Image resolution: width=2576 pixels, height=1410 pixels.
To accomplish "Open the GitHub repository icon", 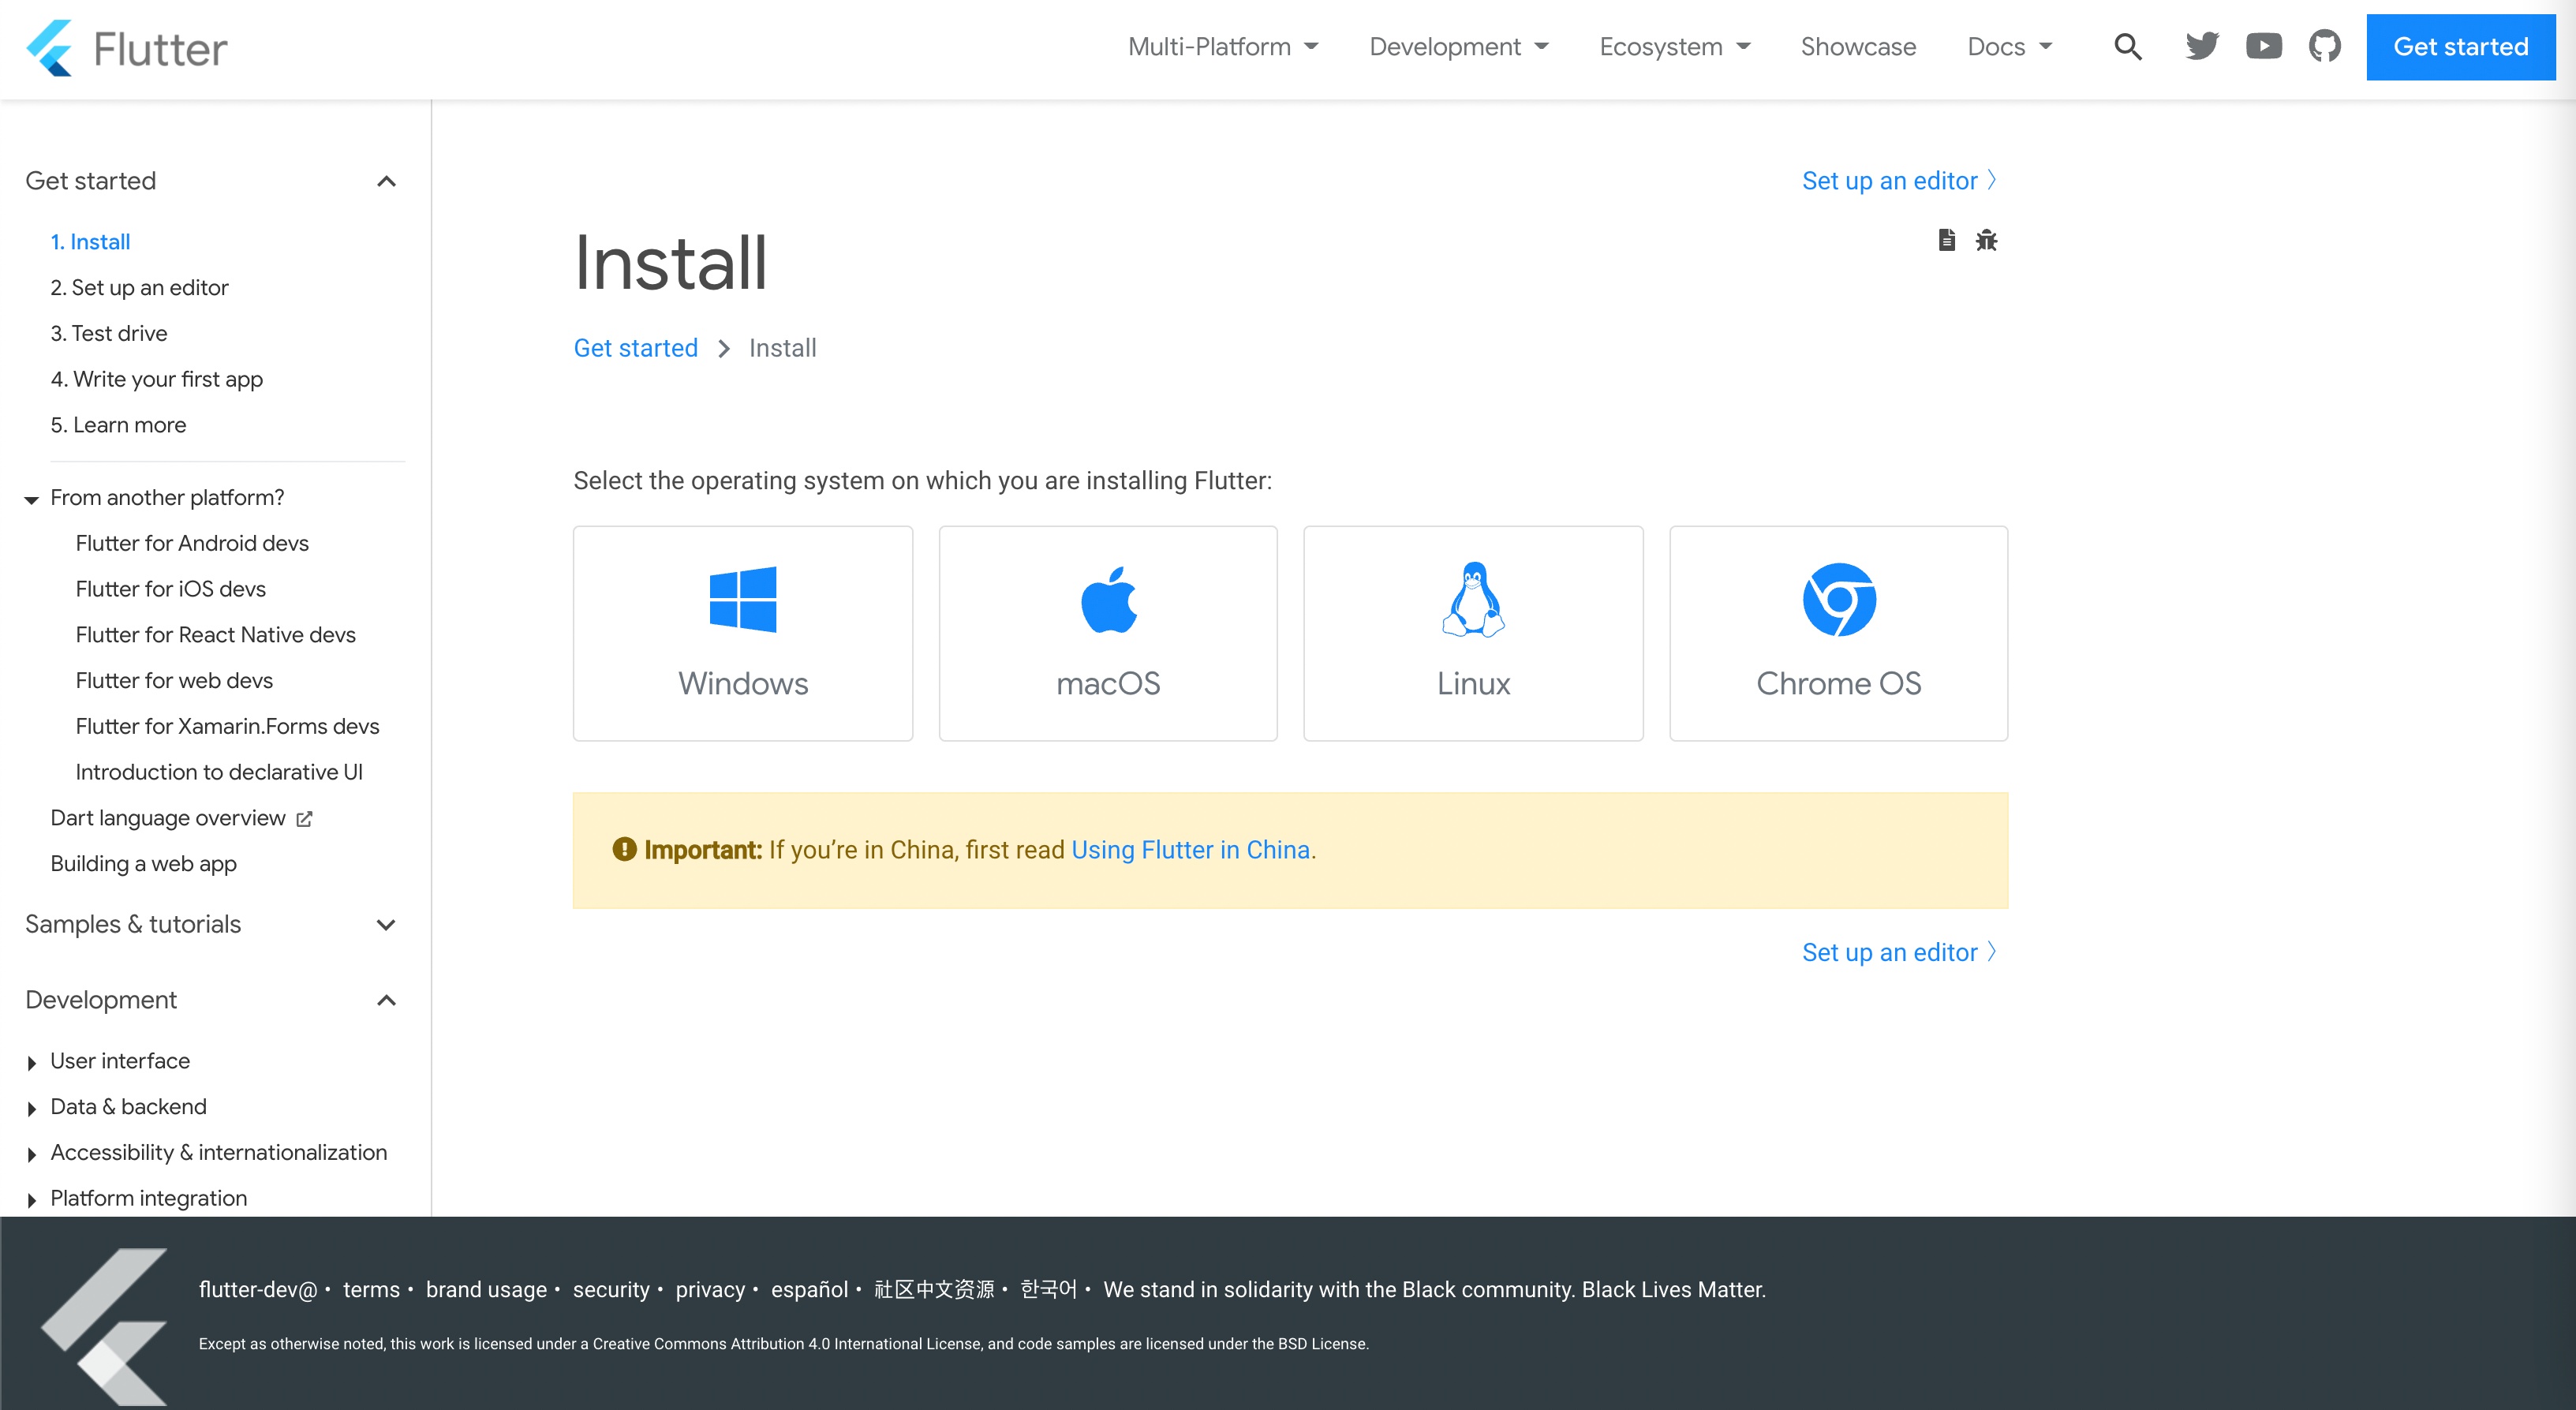I will [x=2324, y=47].
